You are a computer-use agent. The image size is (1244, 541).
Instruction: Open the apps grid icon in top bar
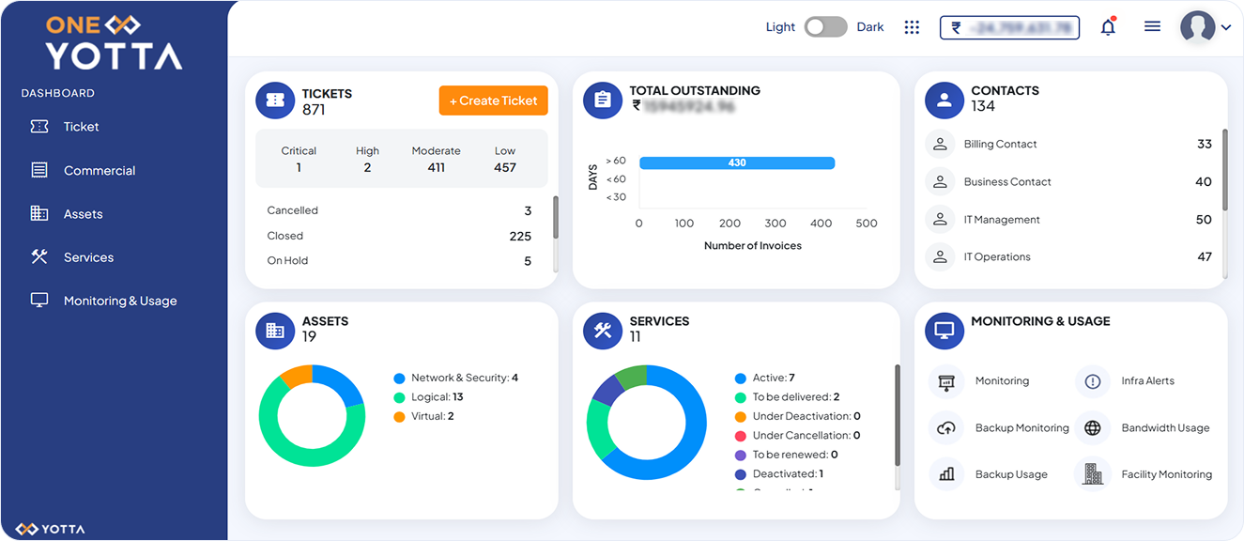point(911,26)
